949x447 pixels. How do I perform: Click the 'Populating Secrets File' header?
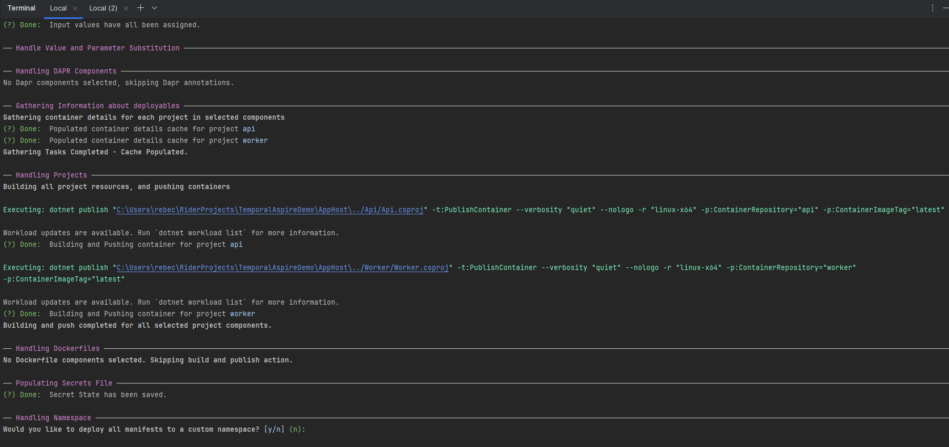pos(64,383)
